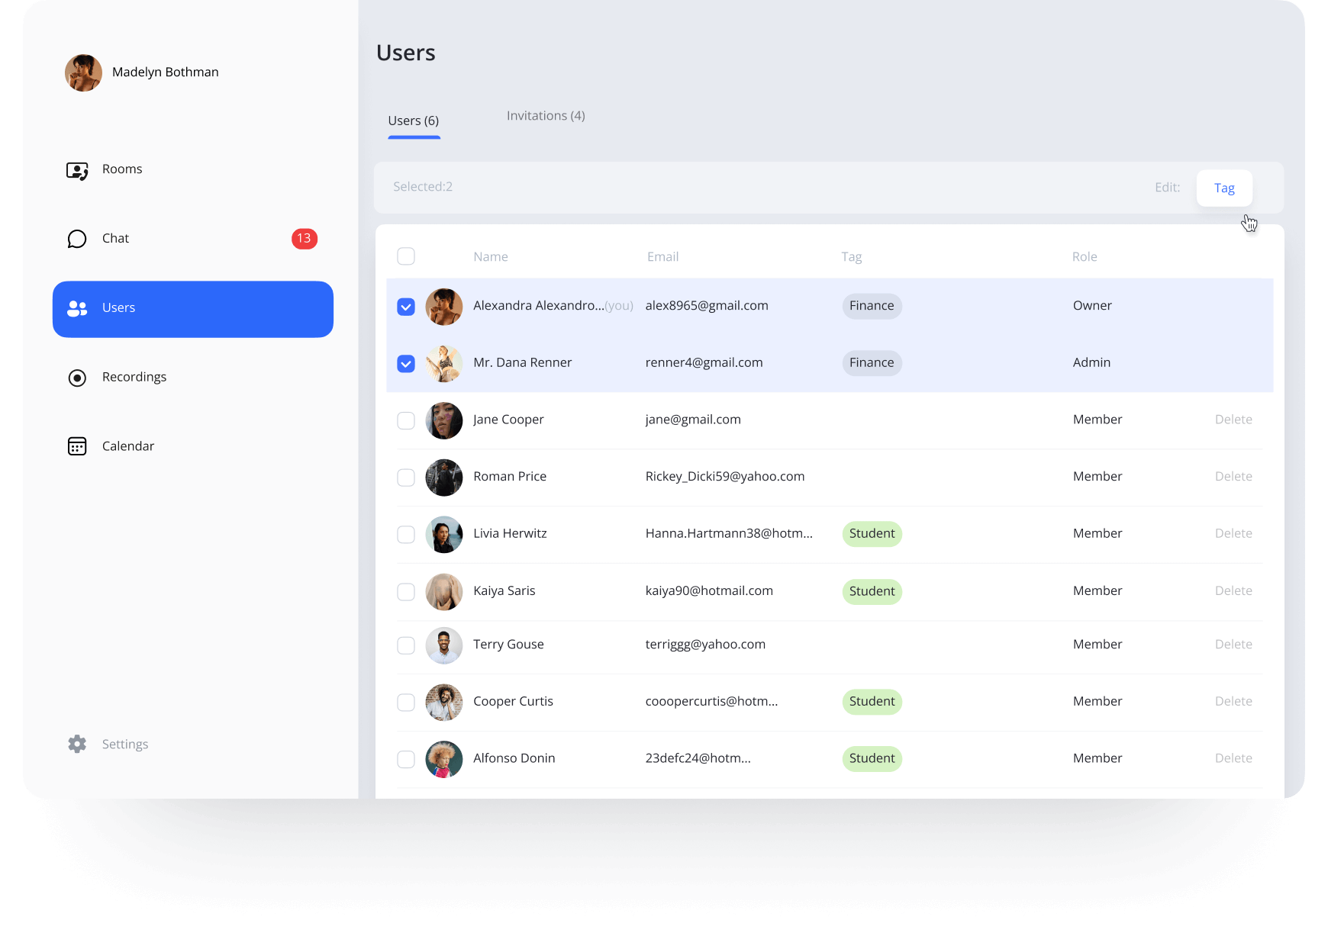Delete the Terry Gouse user
Viewport: 1328px width, 936px height.
click(x=1233, y=645)
